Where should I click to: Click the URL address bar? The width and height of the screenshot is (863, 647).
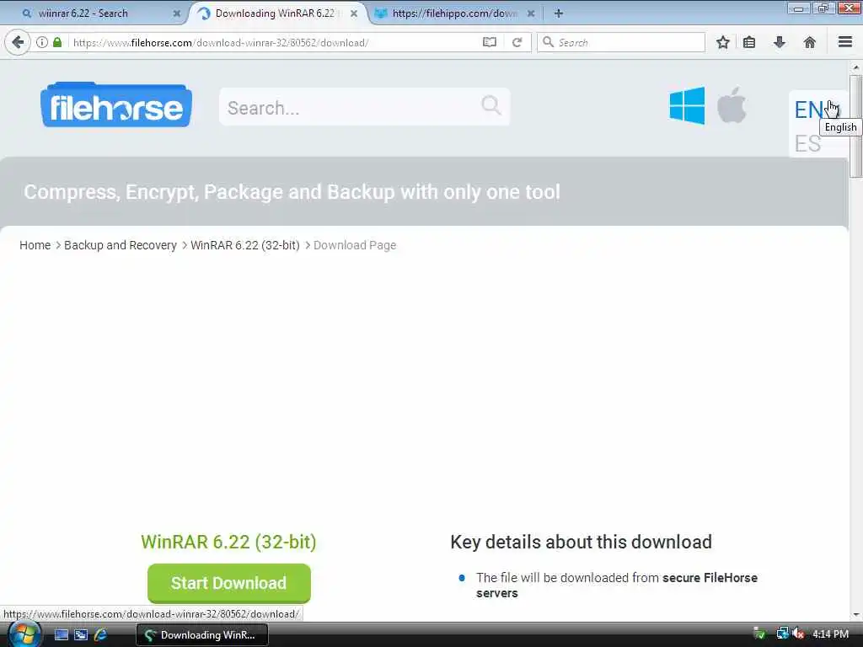(276, 42)
